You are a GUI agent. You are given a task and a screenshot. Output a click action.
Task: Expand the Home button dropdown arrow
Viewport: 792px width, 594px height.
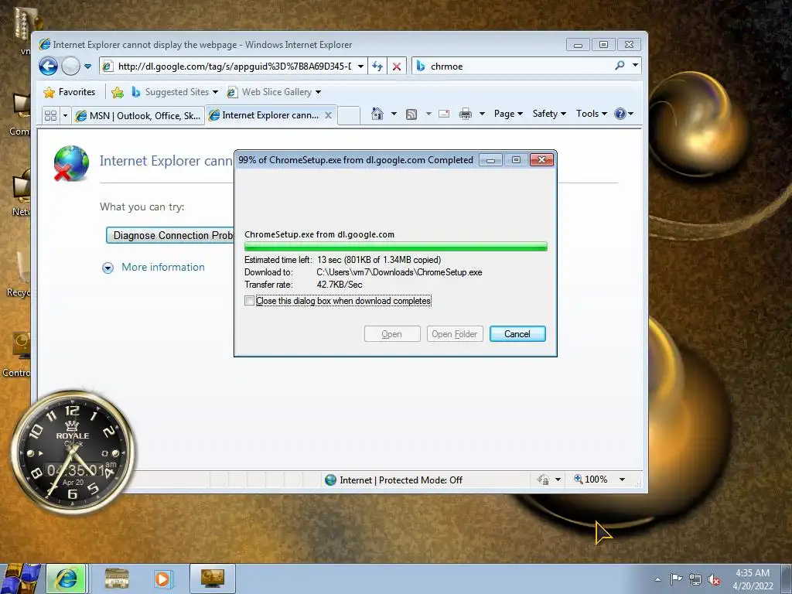point(394,114)
